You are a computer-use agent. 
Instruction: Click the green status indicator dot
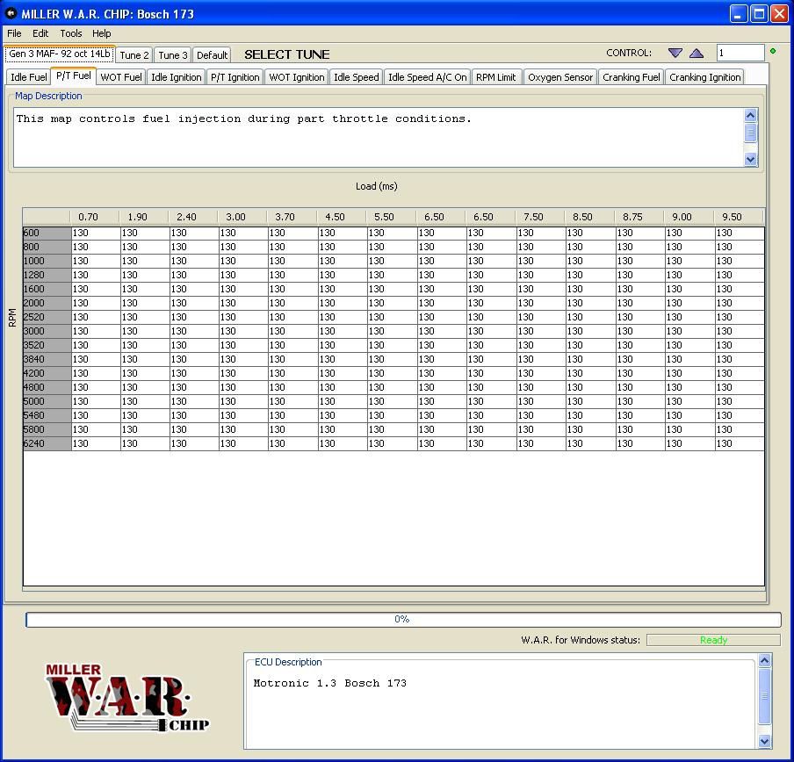[773, 51]
